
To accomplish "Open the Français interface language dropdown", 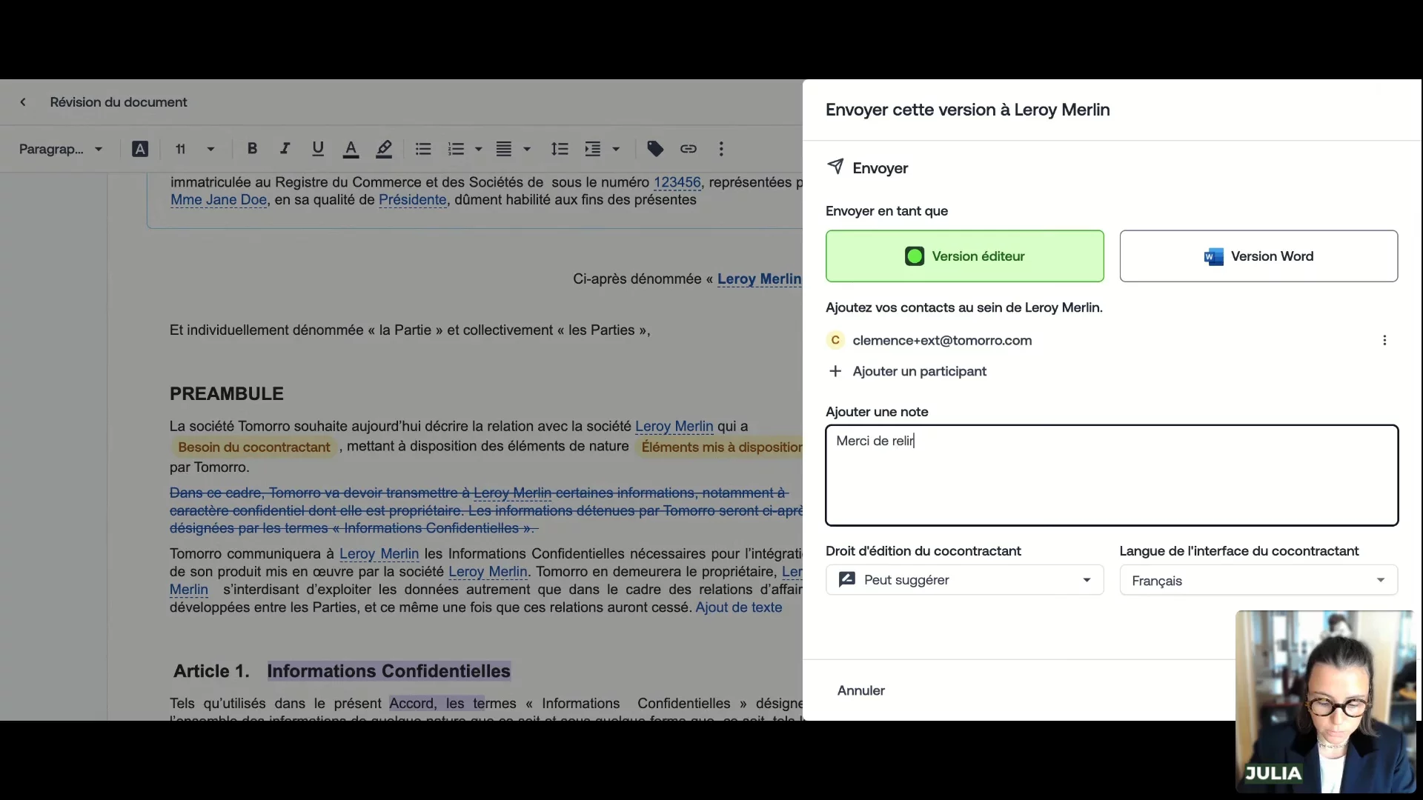I will [x=1258, y=581].
